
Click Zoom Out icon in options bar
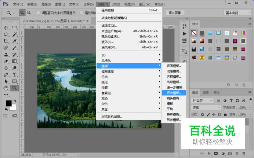[x=29, y=12]
